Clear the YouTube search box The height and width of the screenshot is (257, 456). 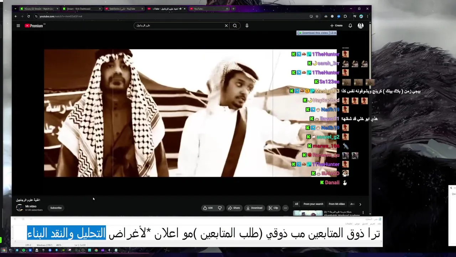click(226, 26)
